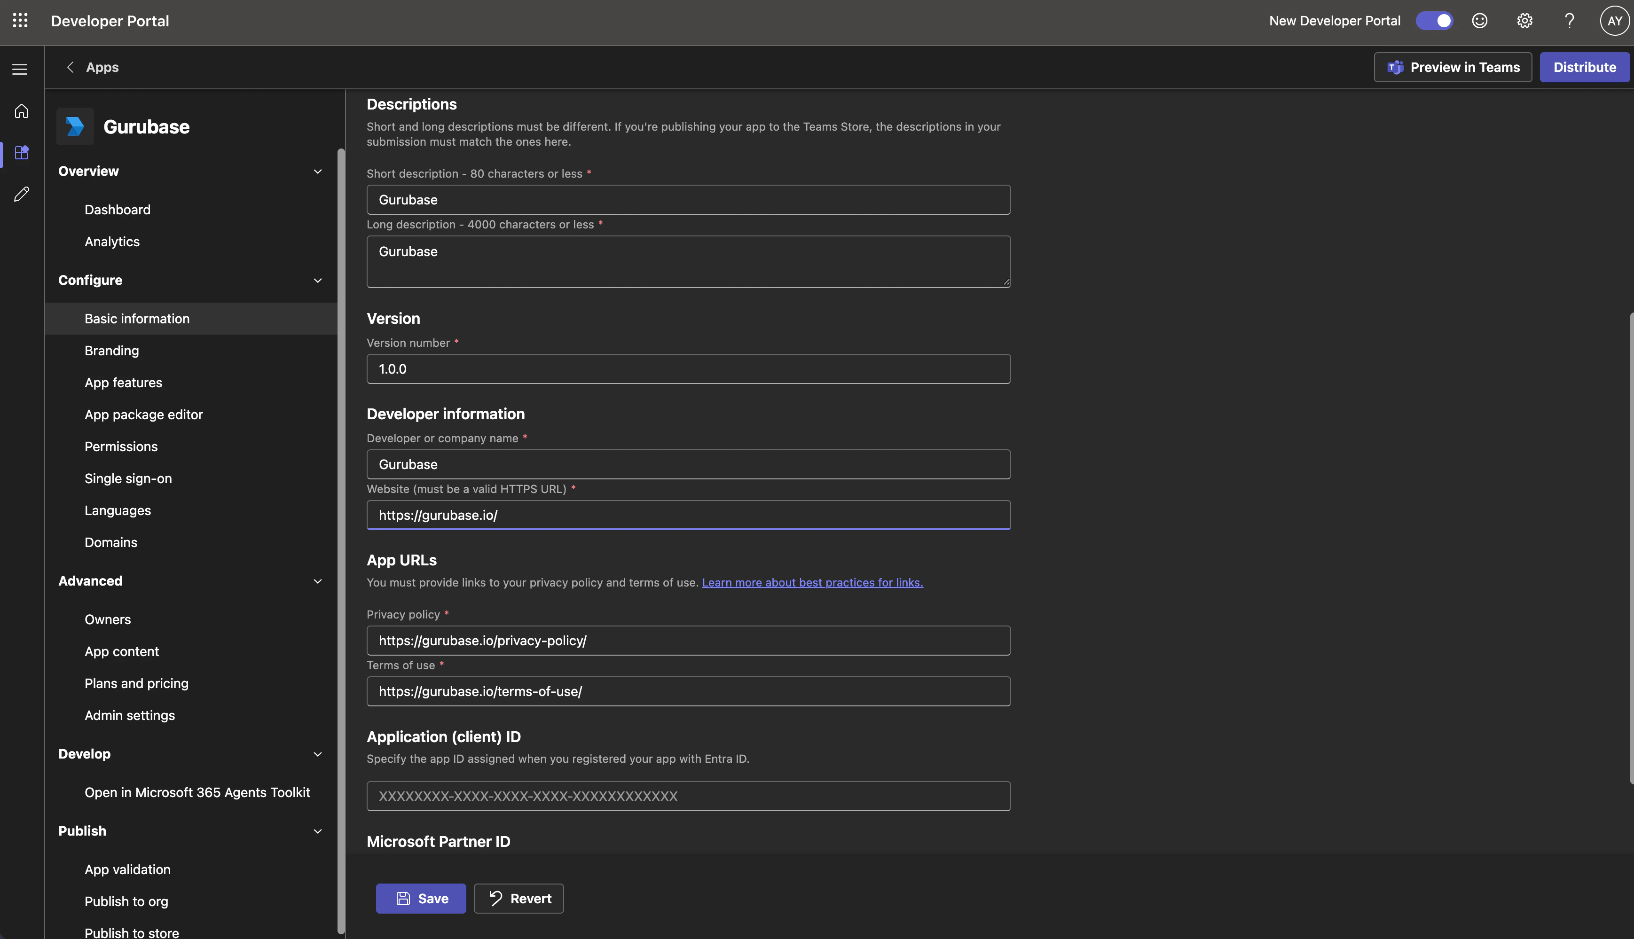Viewport: 1634px width, 939px height.
Task: Select Publish to store
Action: [x=132, y=932]
